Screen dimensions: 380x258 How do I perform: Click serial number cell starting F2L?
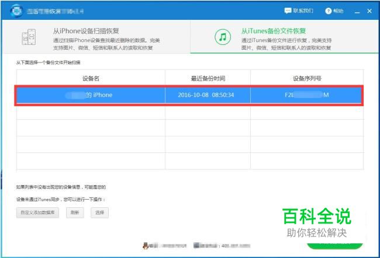pos(306,95)
